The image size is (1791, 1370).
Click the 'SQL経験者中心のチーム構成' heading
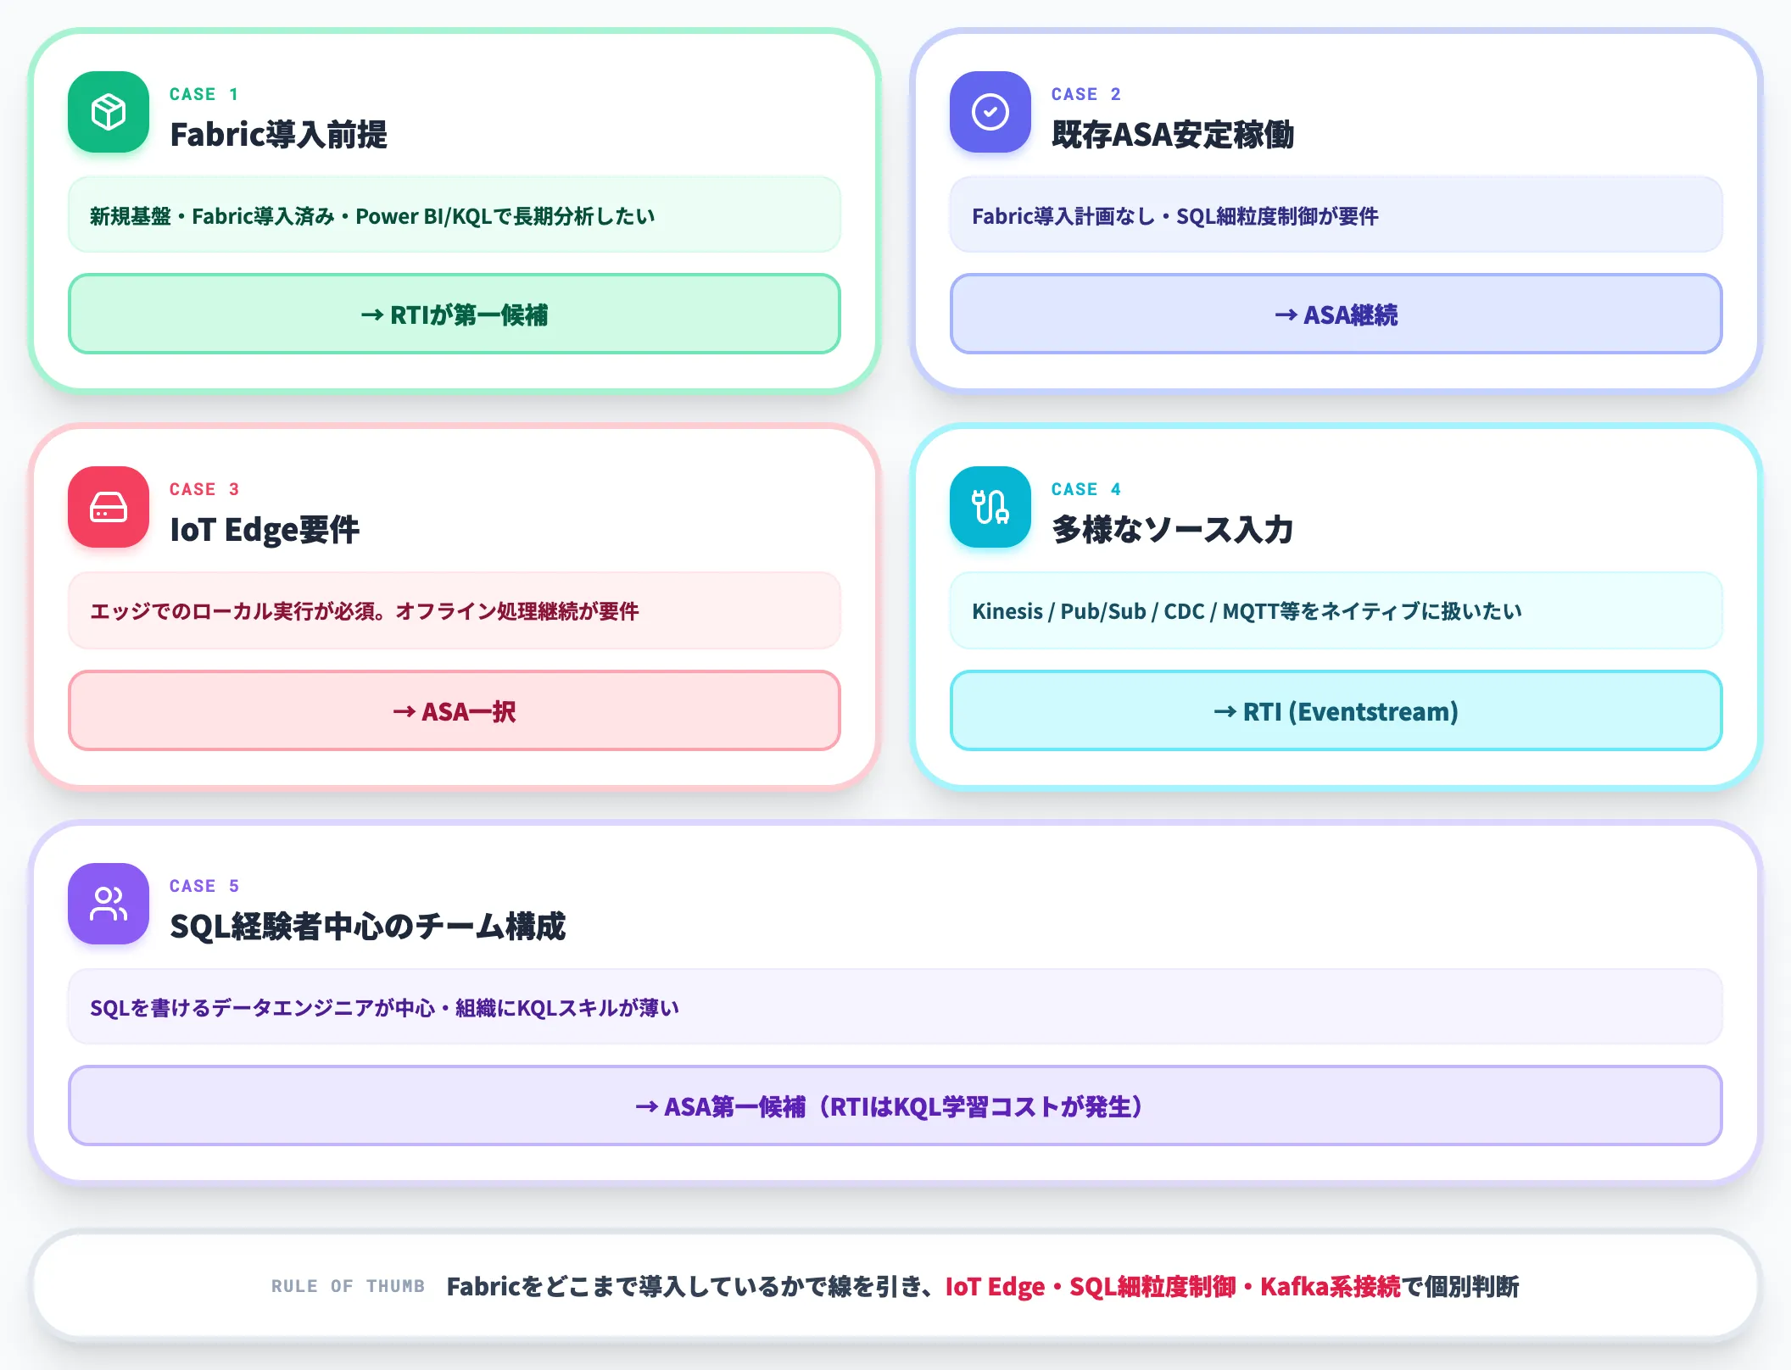pyautogui.click(x=367, y=926)
